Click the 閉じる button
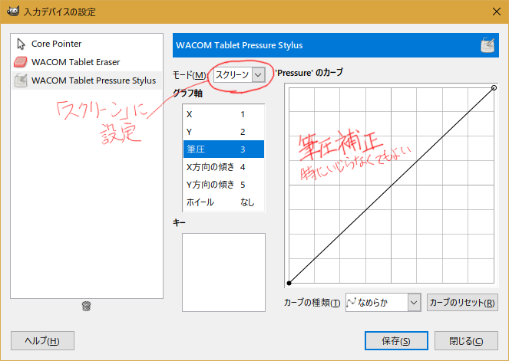 [466, 340]
